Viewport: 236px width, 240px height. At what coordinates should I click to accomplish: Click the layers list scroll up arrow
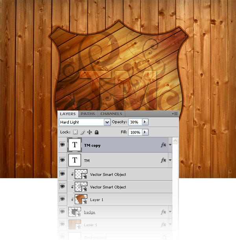[x=175, y=140]
